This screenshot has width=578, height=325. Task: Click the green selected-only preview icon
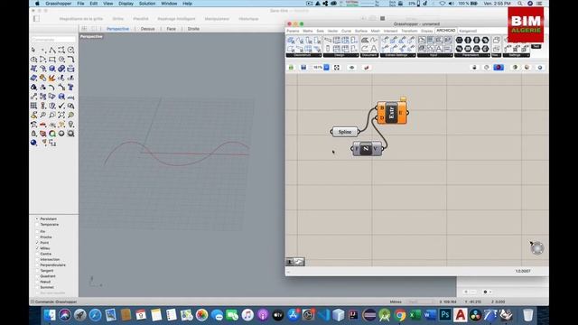(515, 68)
